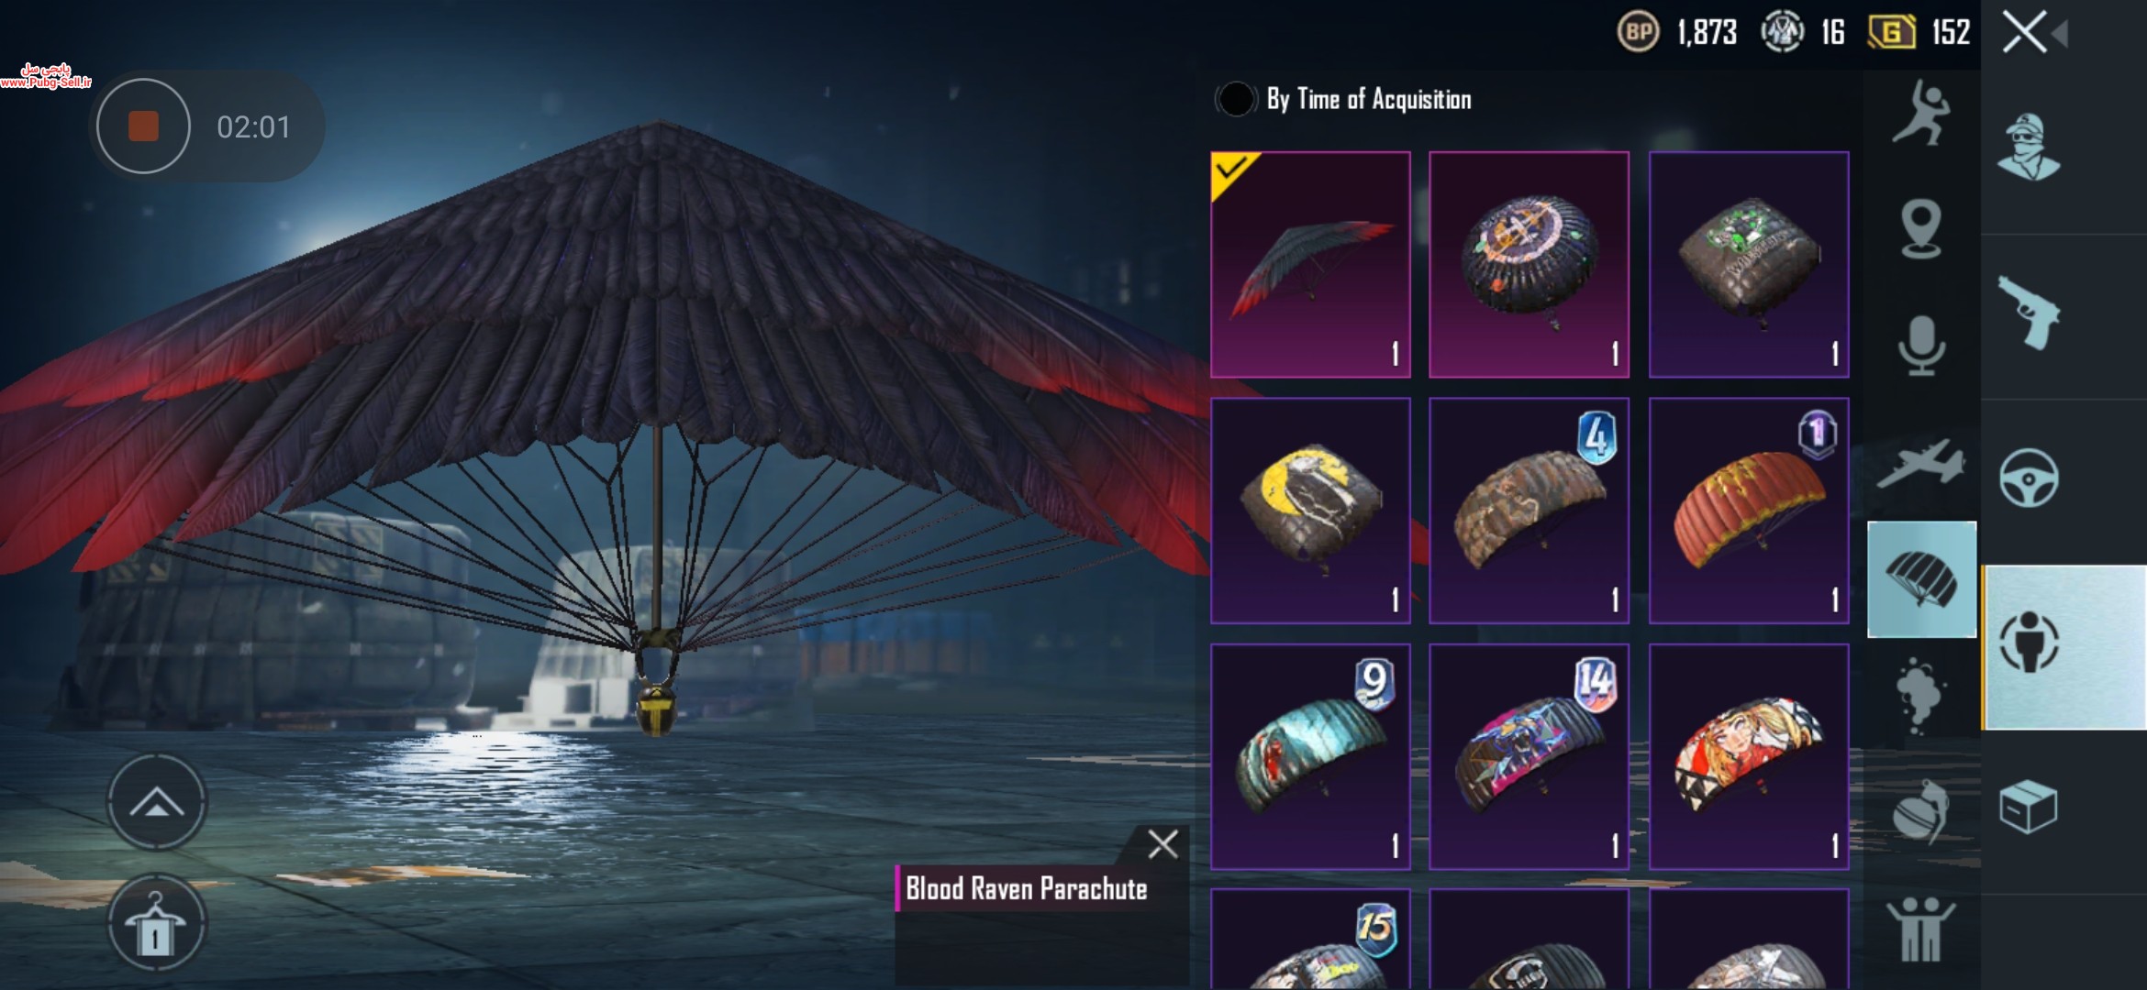Select the equipped Blood Raven parachute thumbnail
Image resolution: width=2147 pixels, height=990 pixels.
click(1310, 265)
